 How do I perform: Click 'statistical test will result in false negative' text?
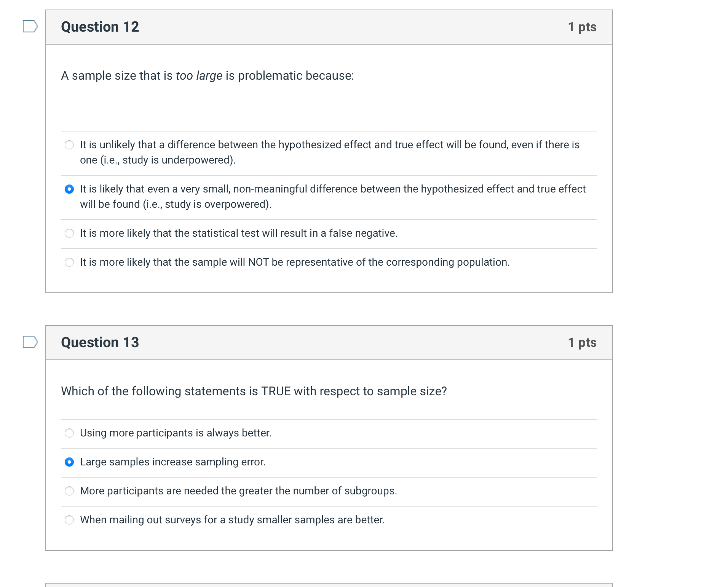click(x=239, y=233)
